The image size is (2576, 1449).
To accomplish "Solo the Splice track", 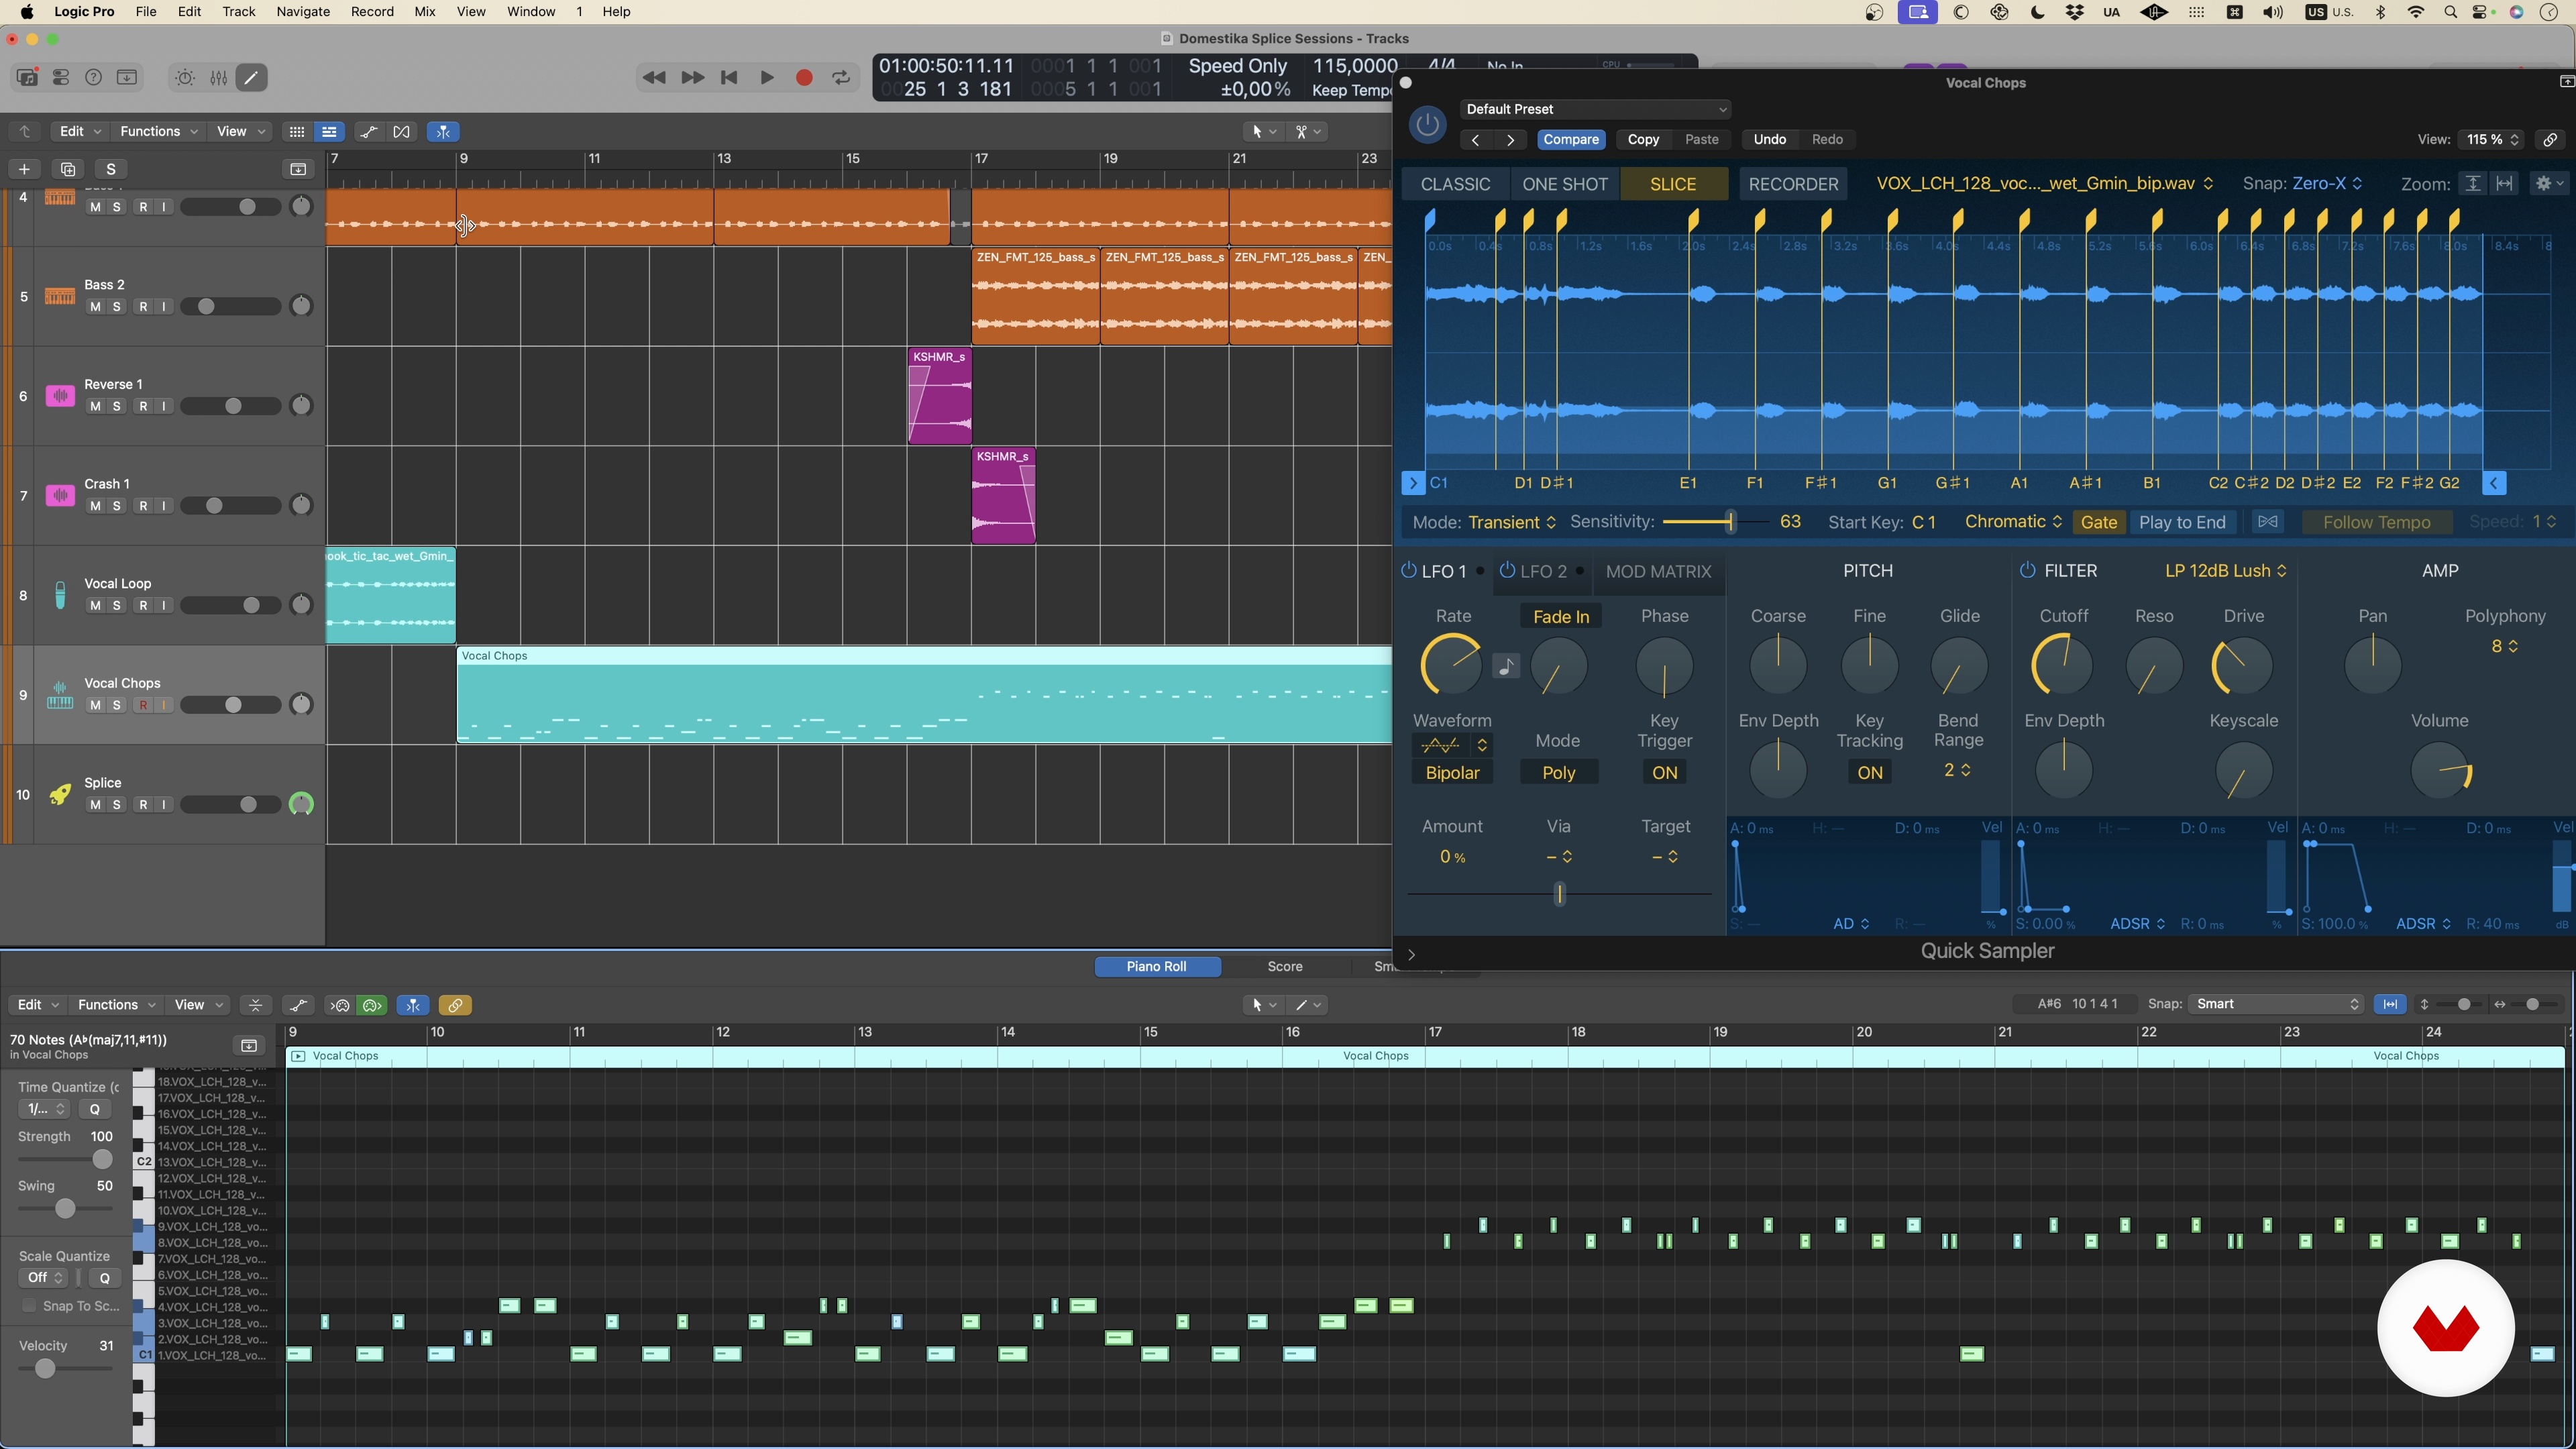I will [x=117, y=806].
